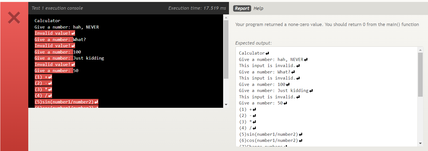Open the Report tab
428x151 pixels.
(x=242, y=8)
